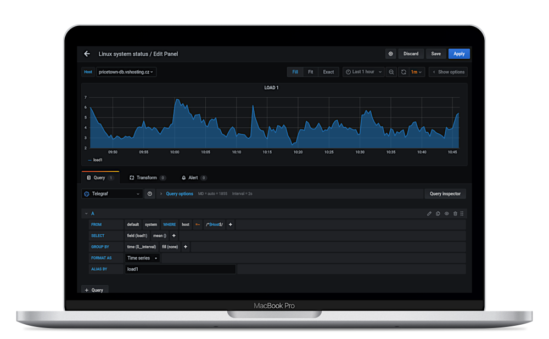Change the =~ comparison operator
Screen dimensions: 549x339
198,224
